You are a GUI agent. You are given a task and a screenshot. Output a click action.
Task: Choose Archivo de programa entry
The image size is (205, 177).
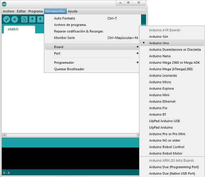(x=92, y=25)
